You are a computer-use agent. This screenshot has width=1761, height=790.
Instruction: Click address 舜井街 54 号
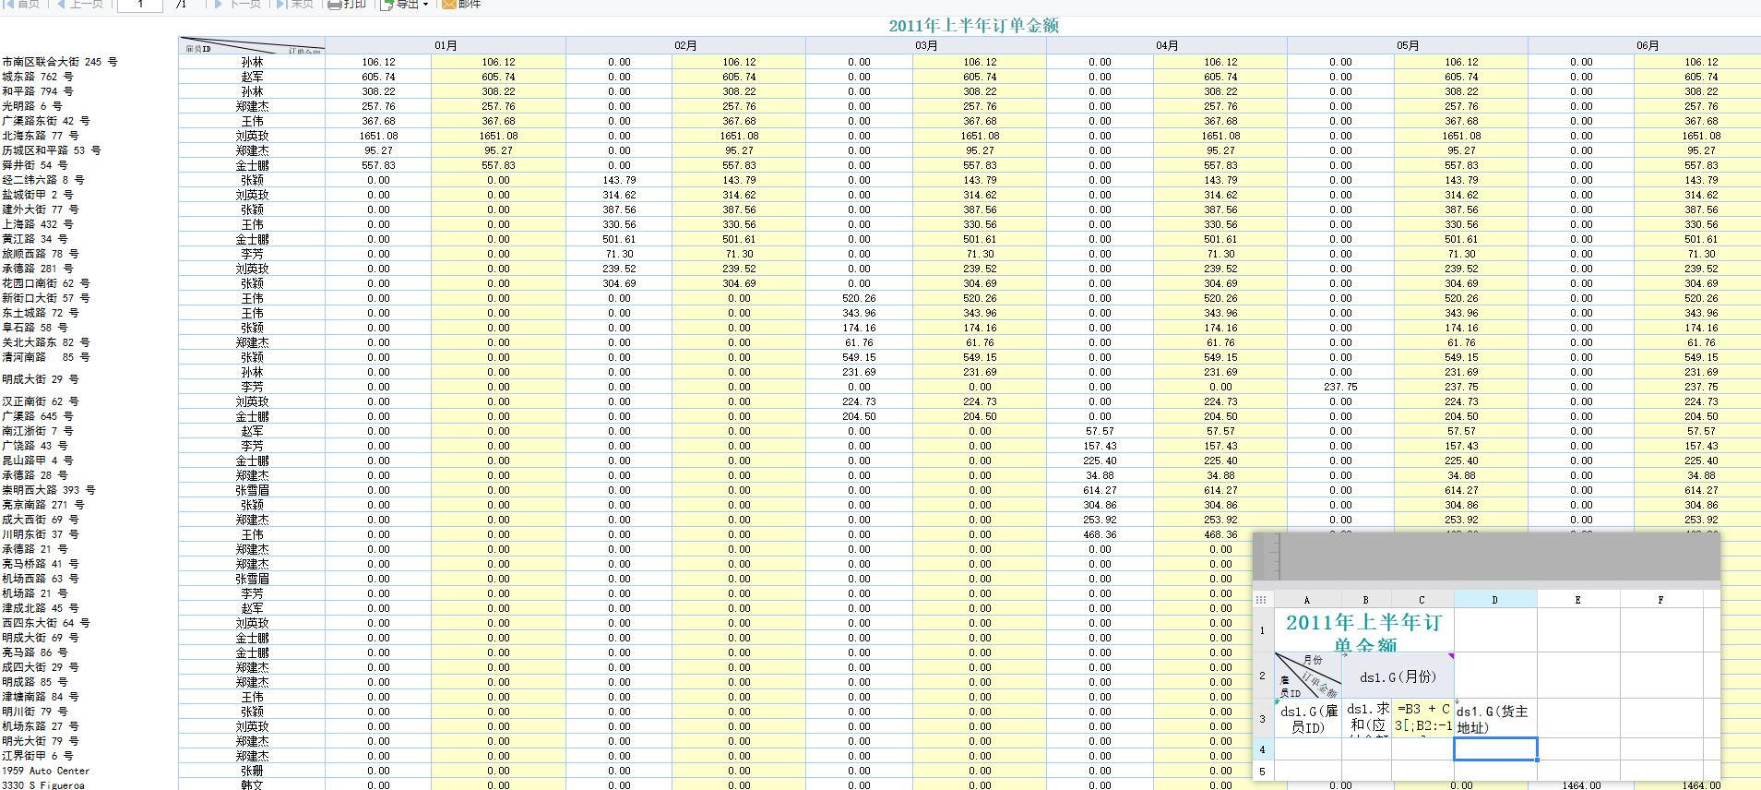35,165
